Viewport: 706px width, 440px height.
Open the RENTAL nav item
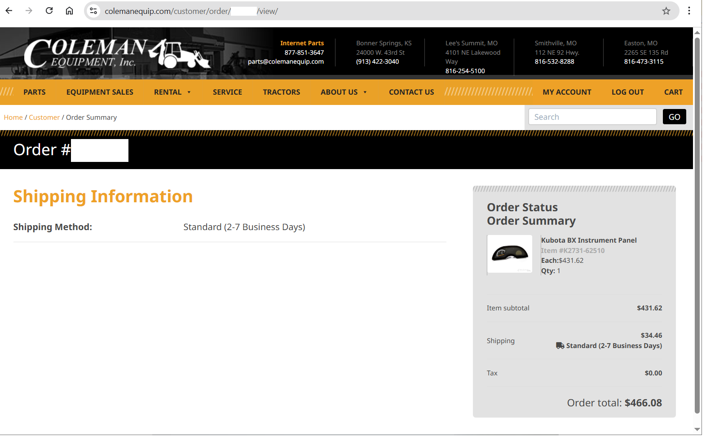pos(168,92)
